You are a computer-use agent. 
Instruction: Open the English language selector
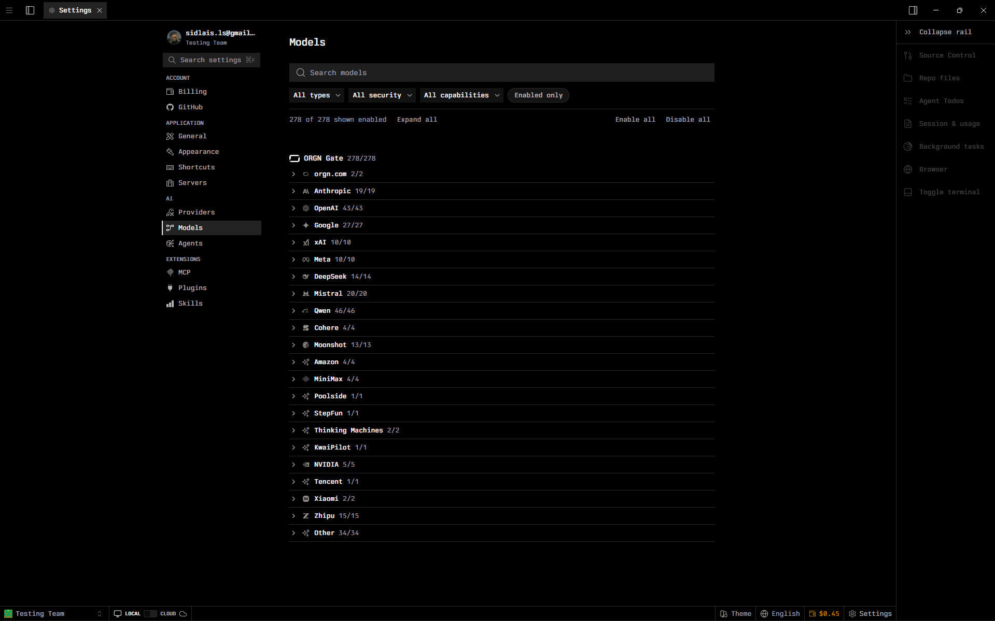780,614
